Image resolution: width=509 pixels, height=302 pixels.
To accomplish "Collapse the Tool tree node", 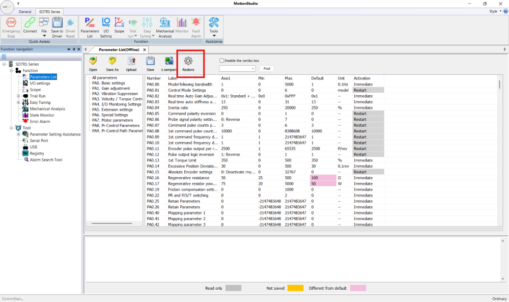I will pos(11,128).
